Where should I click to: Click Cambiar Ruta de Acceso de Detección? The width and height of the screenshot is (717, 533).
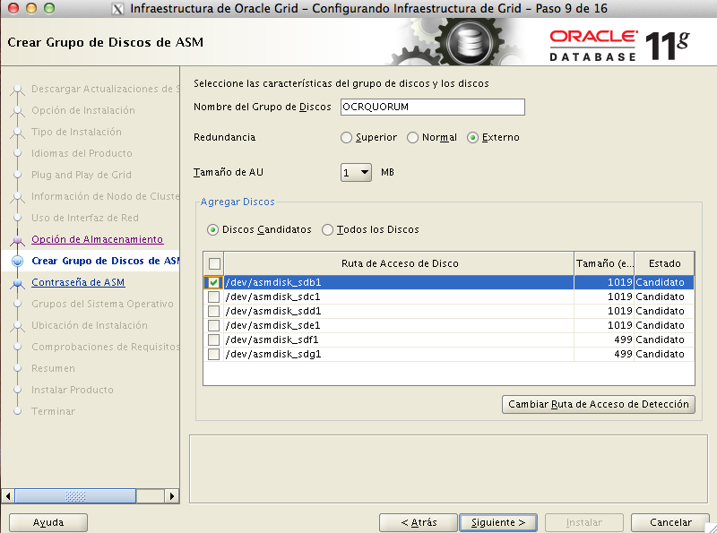(x=599, y=405)
